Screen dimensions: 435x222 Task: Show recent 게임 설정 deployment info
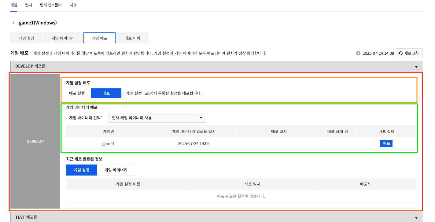pos(81,170)
